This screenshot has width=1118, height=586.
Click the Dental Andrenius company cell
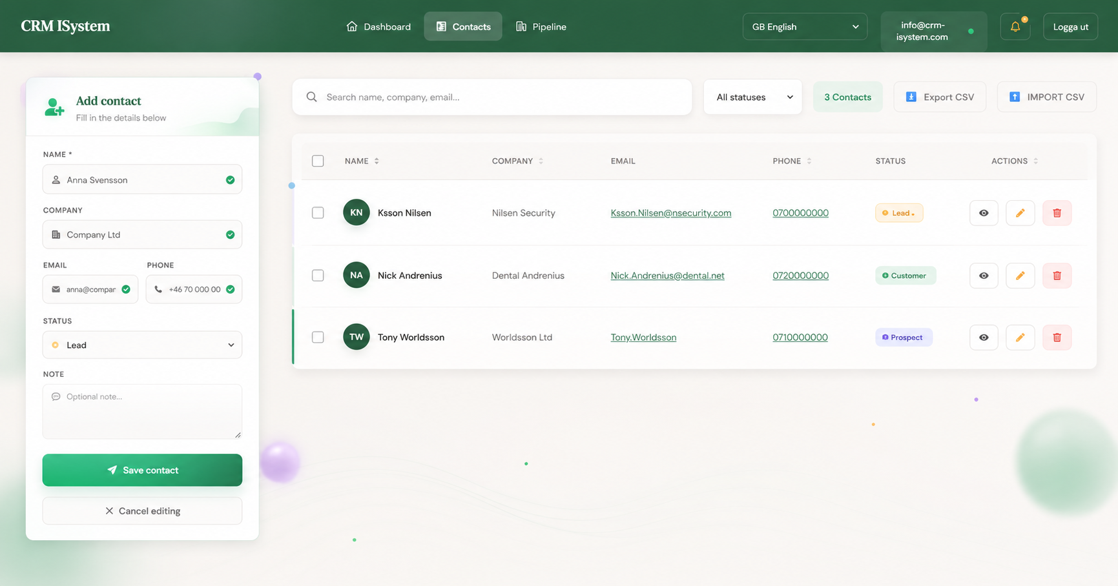pos(528,276)
